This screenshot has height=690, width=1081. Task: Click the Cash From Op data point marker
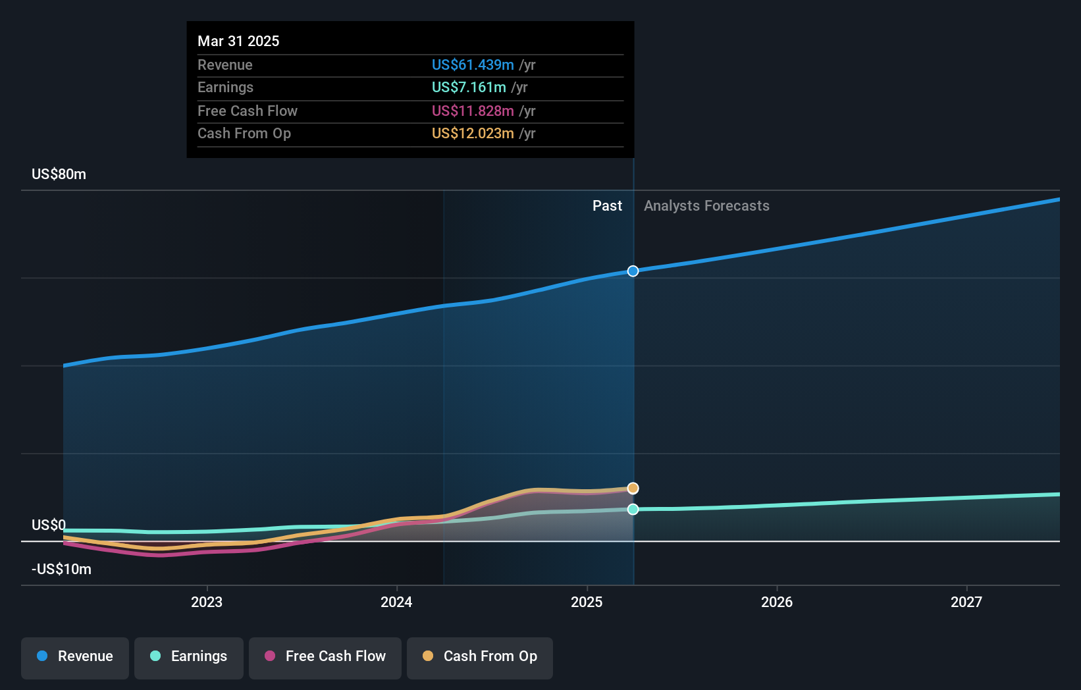[x=633, y=488]
